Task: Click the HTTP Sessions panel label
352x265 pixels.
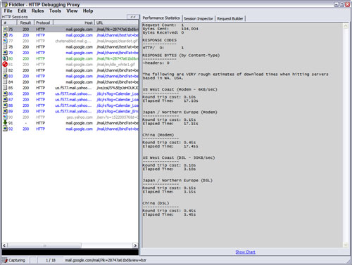Action: click(x=15, y=17)
